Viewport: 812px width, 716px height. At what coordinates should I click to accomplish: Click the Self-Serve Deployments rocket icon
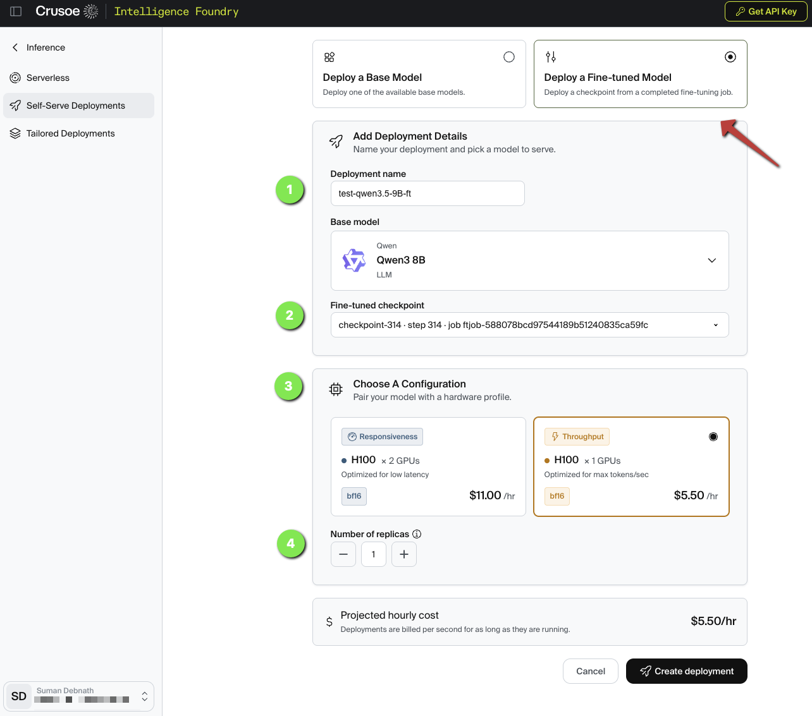coord(15,106)
